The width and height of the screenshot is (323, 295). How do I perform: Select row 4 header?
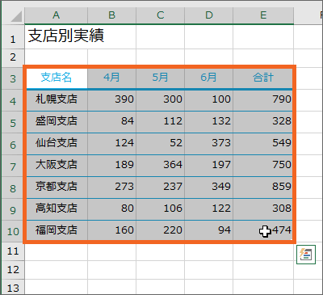(13, 100)
